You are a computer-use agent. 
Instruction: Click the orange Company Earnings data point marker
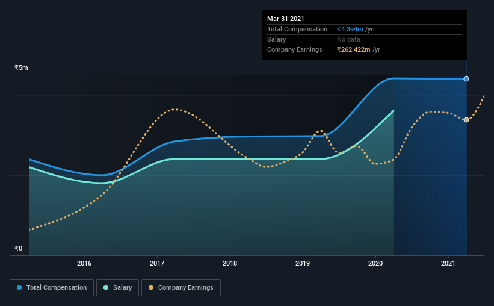[x=466, y=120]
